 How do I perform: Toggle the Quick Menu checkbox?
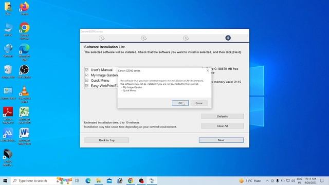pos(87,80)
